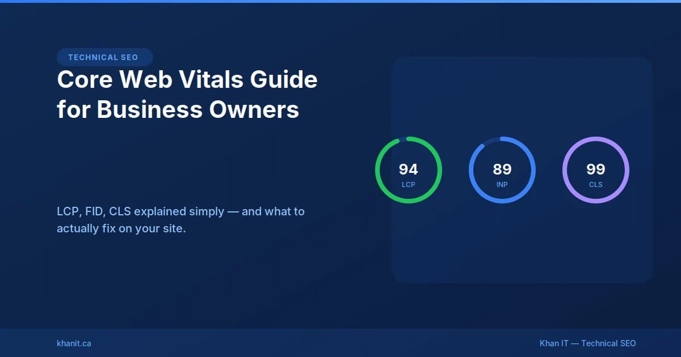The image size is (681, 357).
Task: Click the green LCP score gauge
Action: (x=409, y=170)
